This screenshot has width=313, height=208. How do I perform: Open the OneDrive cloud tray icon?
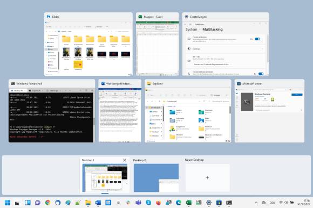pyautogui.click(x=263, y=203)
